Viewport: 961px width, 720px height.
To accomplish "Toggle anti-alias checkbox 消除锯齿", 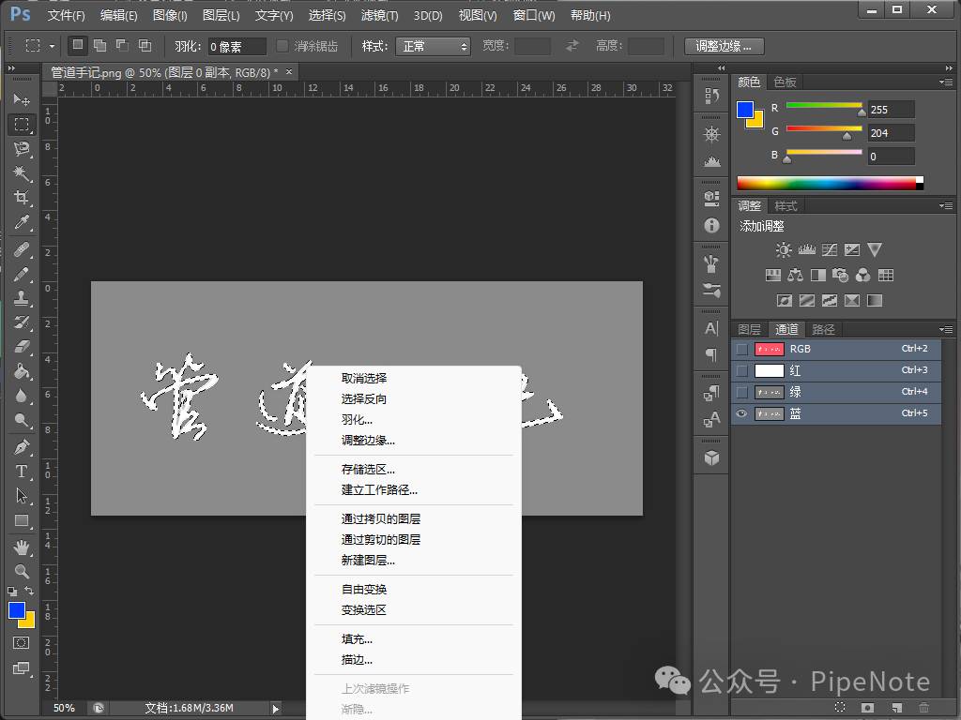I will pos(282,46).
